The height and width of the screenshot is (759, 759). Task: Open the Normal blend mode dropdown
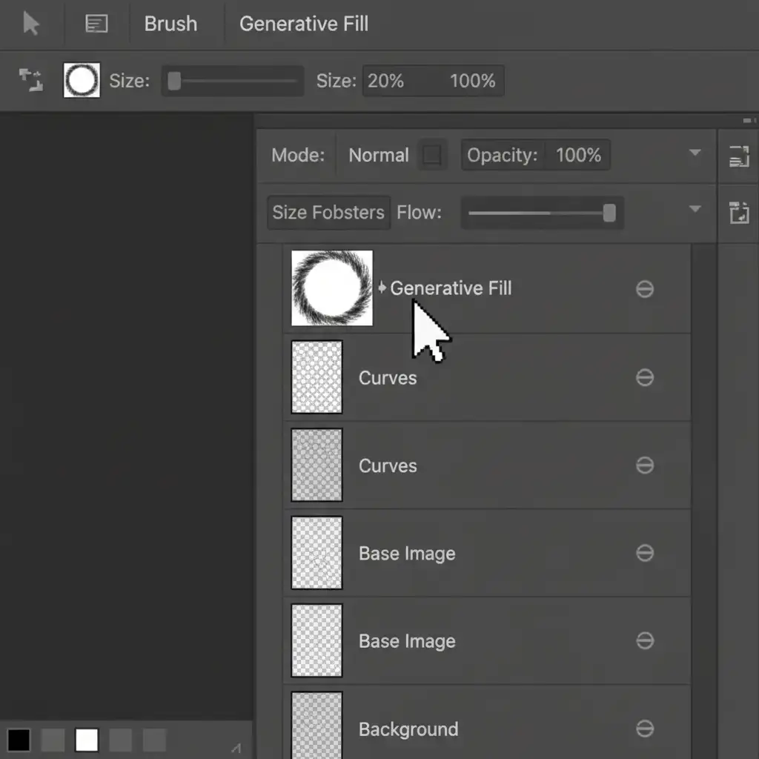pos(379,156)
